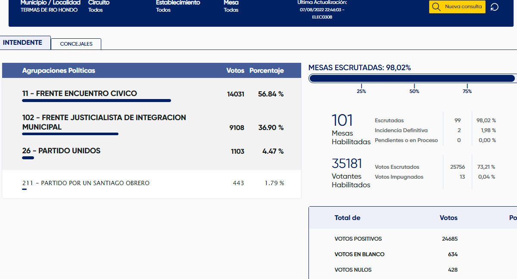Open the Municipio / Localidad filter
This screenshot has height=279, width=517.
tap(50, 6)
